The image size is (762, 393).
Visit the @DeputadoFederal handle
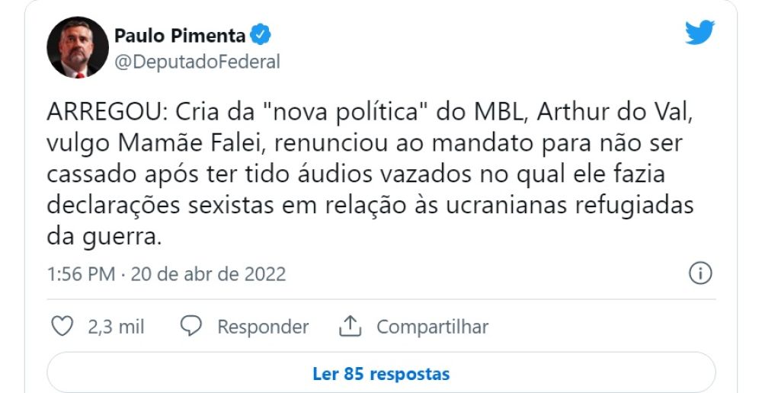pyautogui.click(x=197, y=62)
